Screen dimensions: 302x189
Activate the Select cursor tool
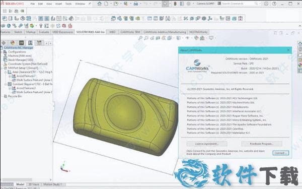point(165,4)
